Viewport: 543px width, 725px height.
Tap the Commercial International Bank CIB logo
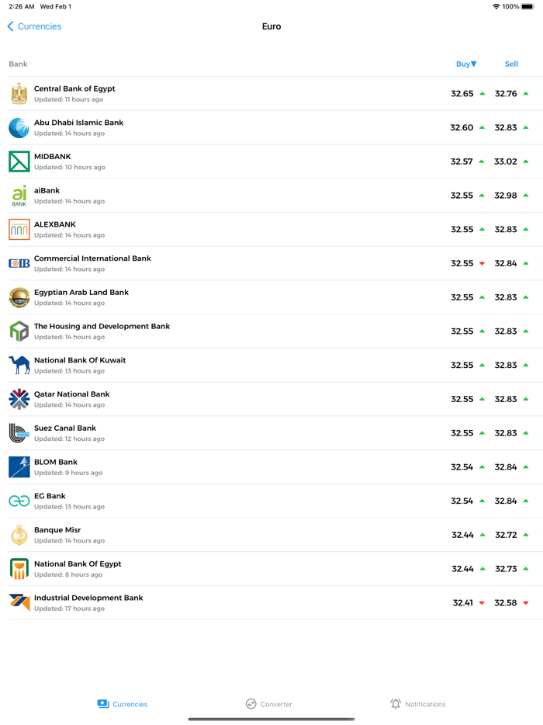click(x=19, y=264)
